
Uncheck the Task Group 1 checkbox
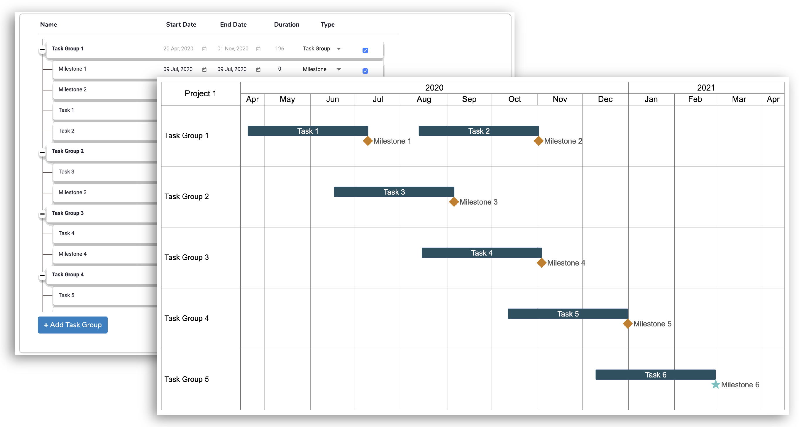tap(365, 50)
